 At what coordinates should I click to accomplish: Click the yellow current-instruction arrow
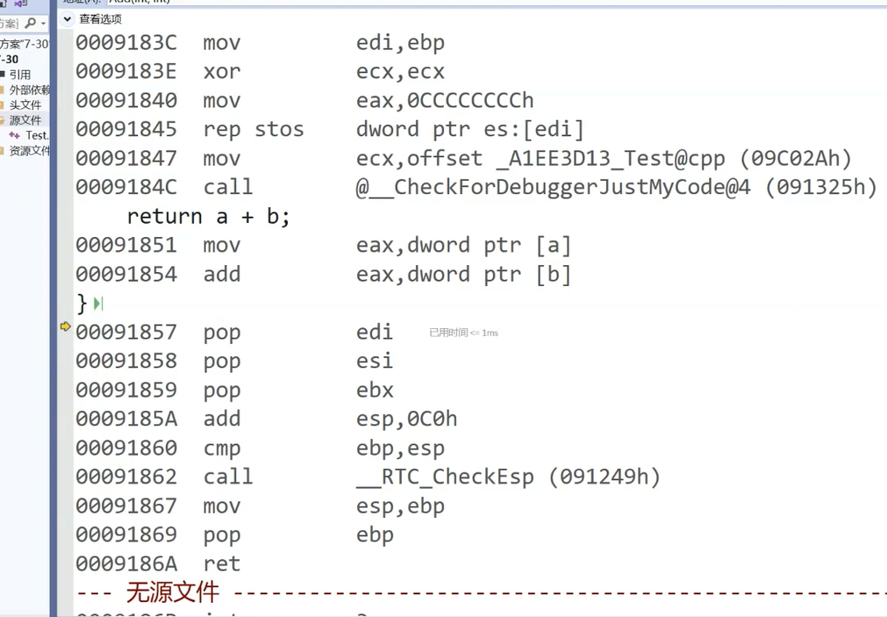click(x=65, y=326)
